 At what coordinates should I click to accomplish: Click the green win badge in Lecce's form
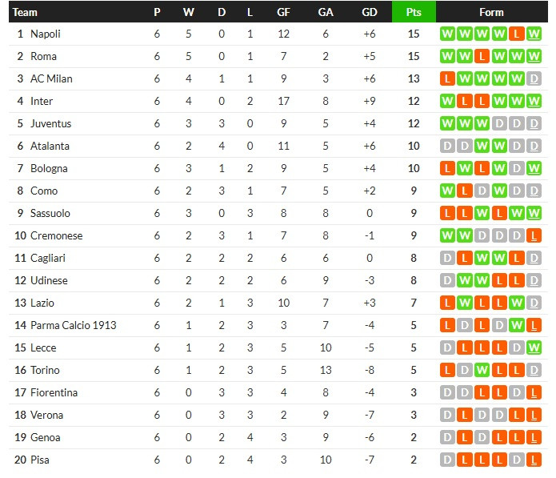tap(534, 348)
